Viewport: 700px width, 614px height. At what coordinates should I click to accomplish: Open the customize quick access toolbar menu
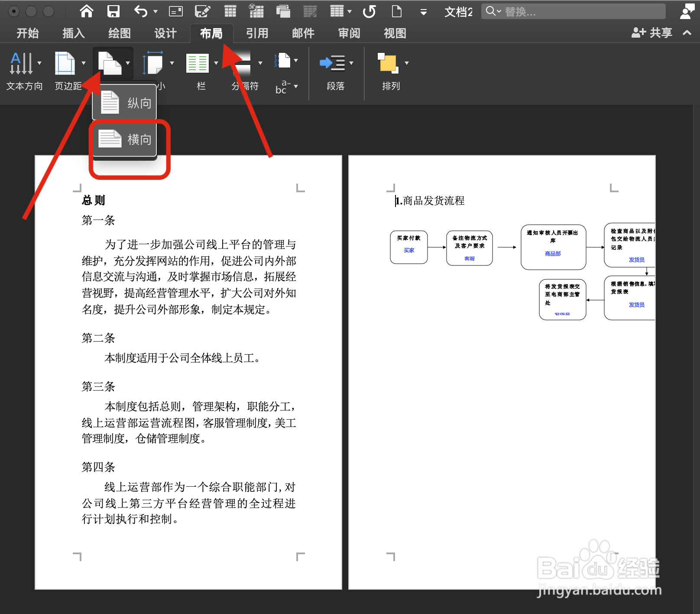click(424, 12)
